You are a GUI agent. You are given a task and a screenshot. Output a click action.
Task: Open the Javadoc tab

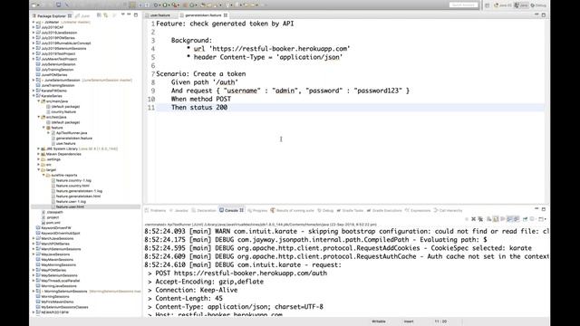click(x=179, y=210)
